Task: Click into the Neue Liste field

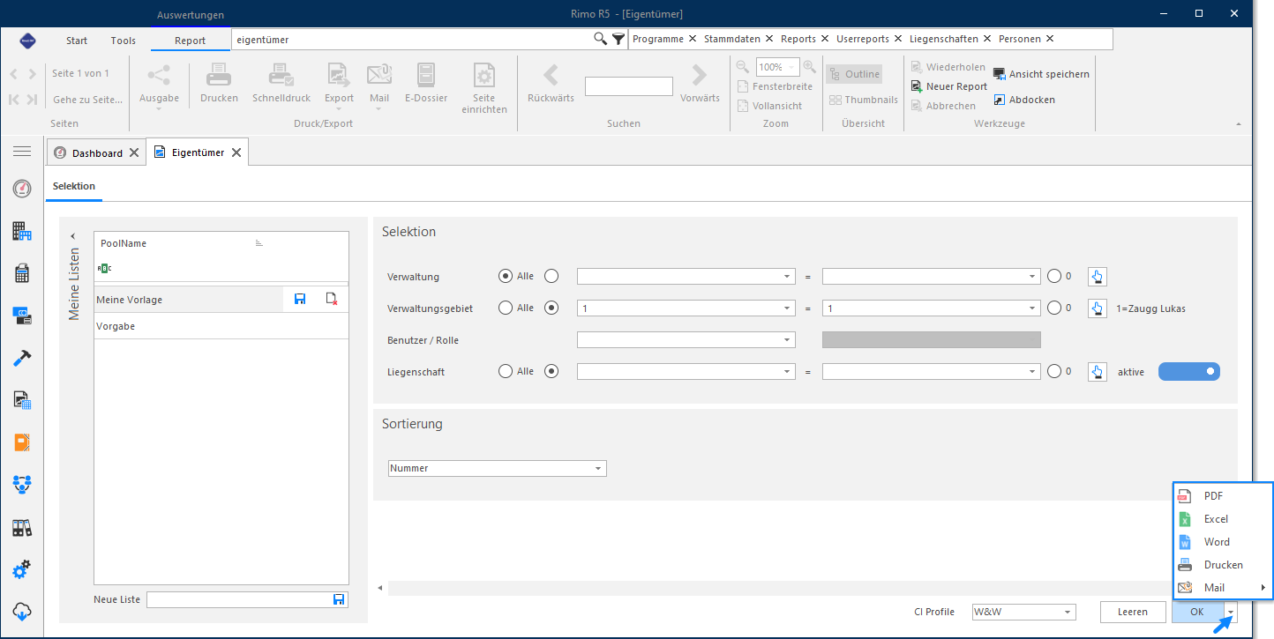Action: [238, 599]
